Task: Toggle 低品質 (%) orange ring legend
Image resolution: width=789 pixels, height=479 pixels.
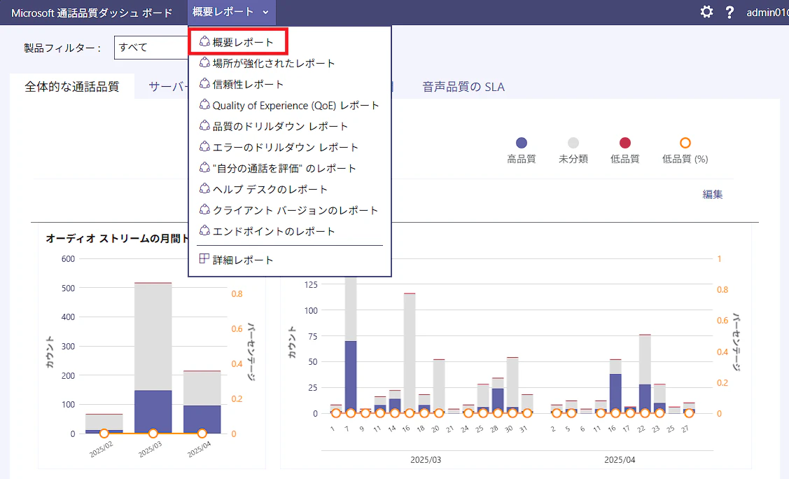Action: tap(685, 143)
